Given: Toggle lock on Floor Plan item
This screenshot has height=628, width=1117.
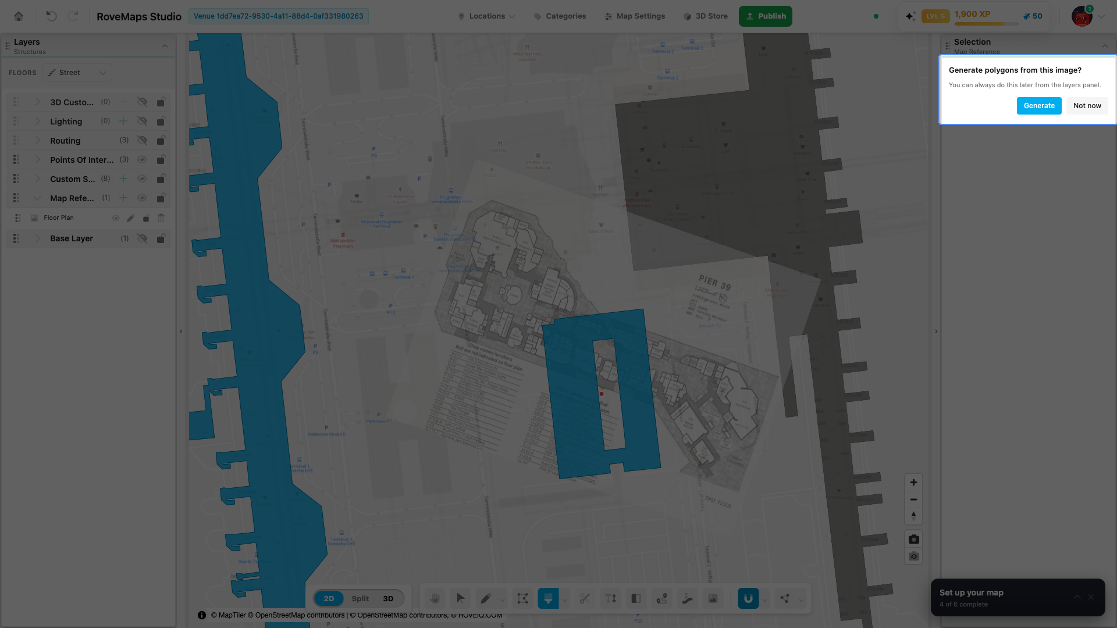Looking at the screenshot, I should (x=146, y=218).
